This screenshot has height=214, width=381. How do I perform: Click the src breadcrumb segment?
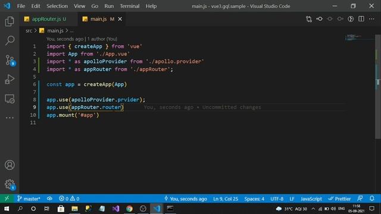click(29, 31)
